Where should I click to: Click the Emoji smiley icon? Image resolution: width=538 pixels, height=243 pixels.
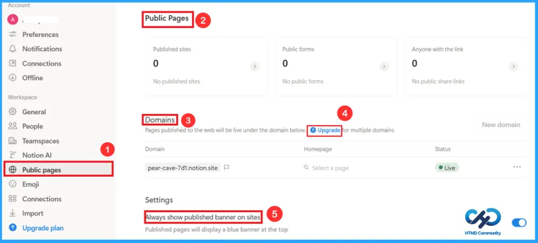click(x=13, y=184)
